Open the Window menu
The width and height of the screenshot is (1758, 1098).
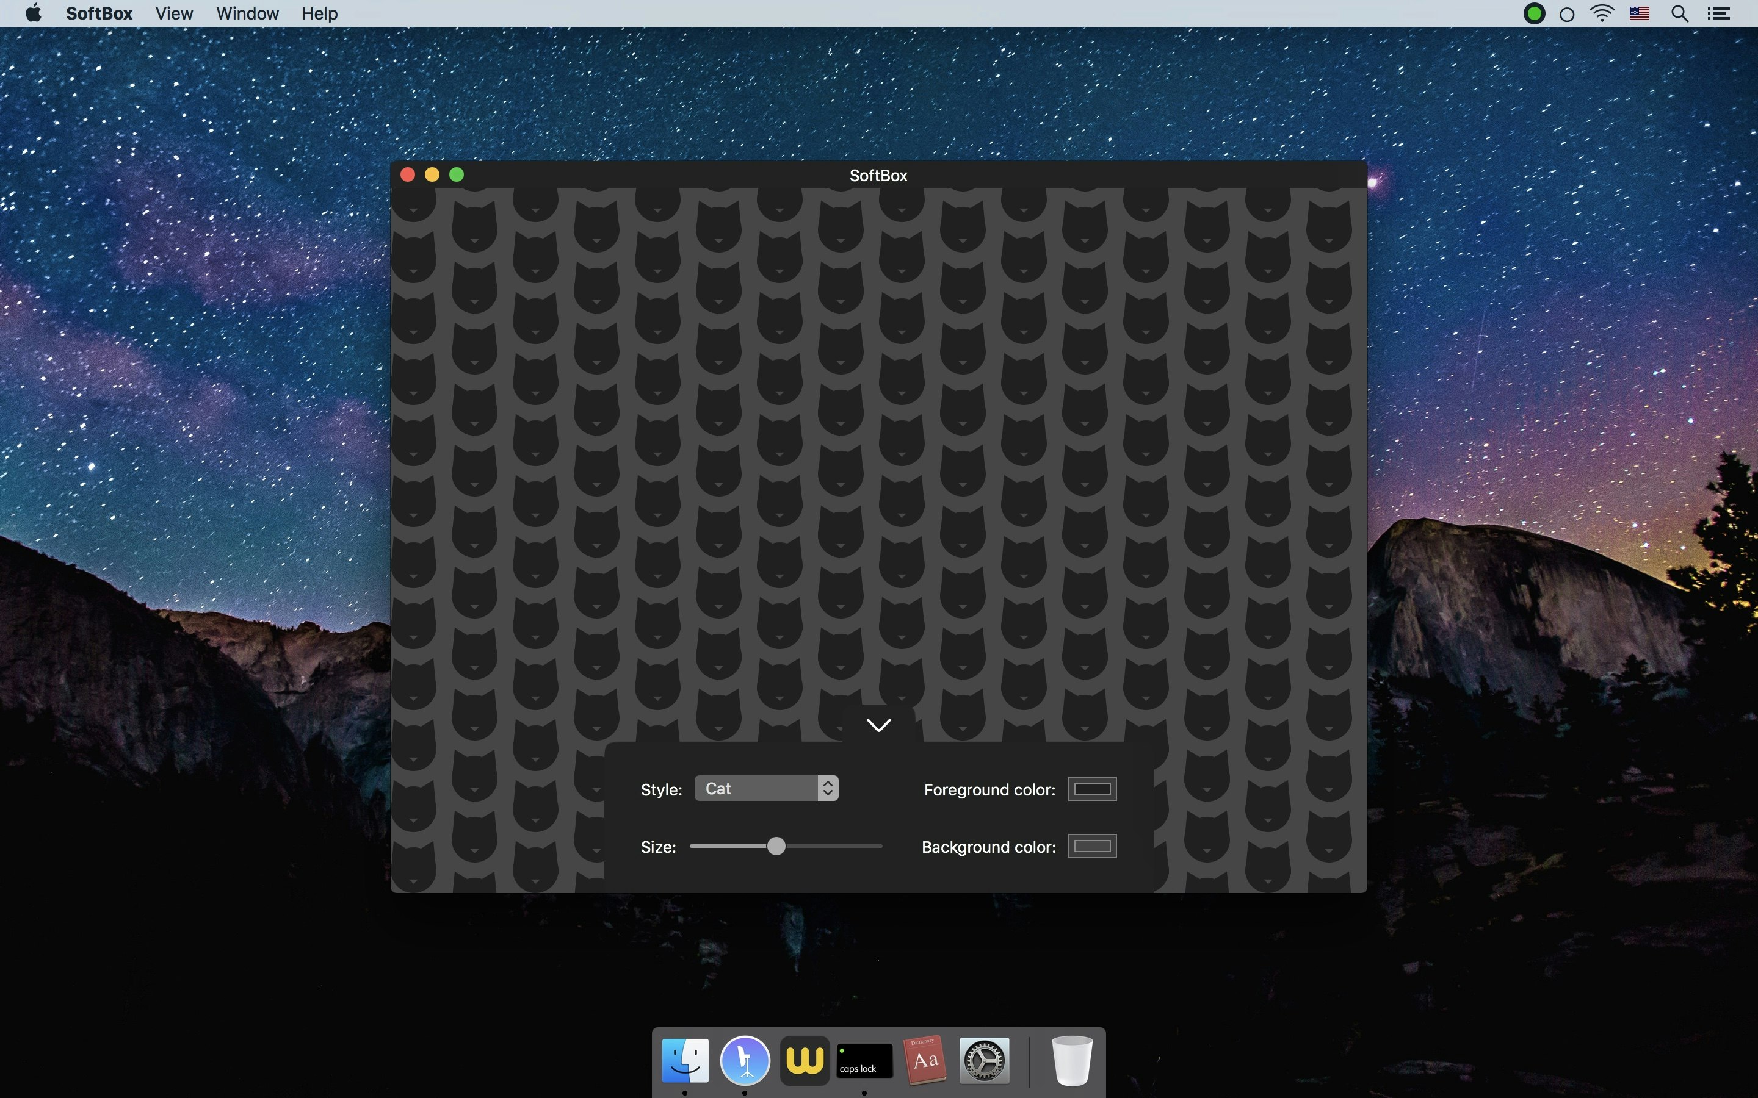tap(247, 14)
